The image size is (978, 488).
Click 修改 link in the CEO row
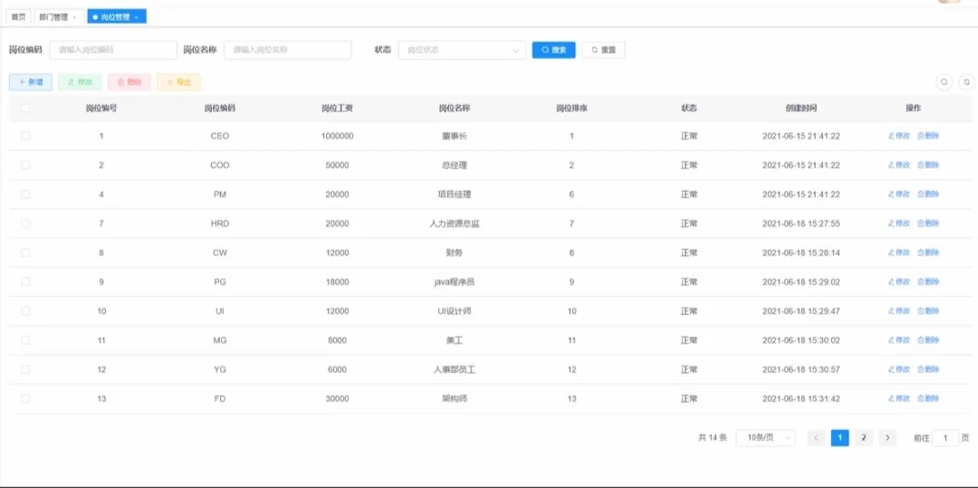tap(899, 136)
